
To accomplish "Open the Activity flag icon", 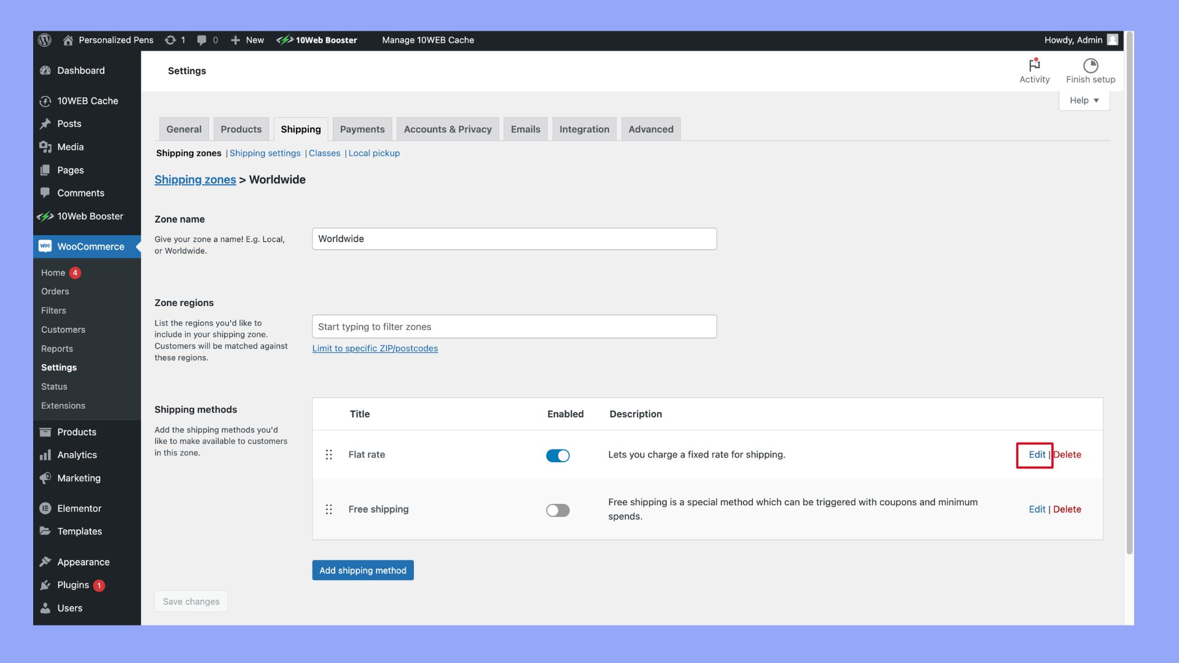I will coord(1034,65).
